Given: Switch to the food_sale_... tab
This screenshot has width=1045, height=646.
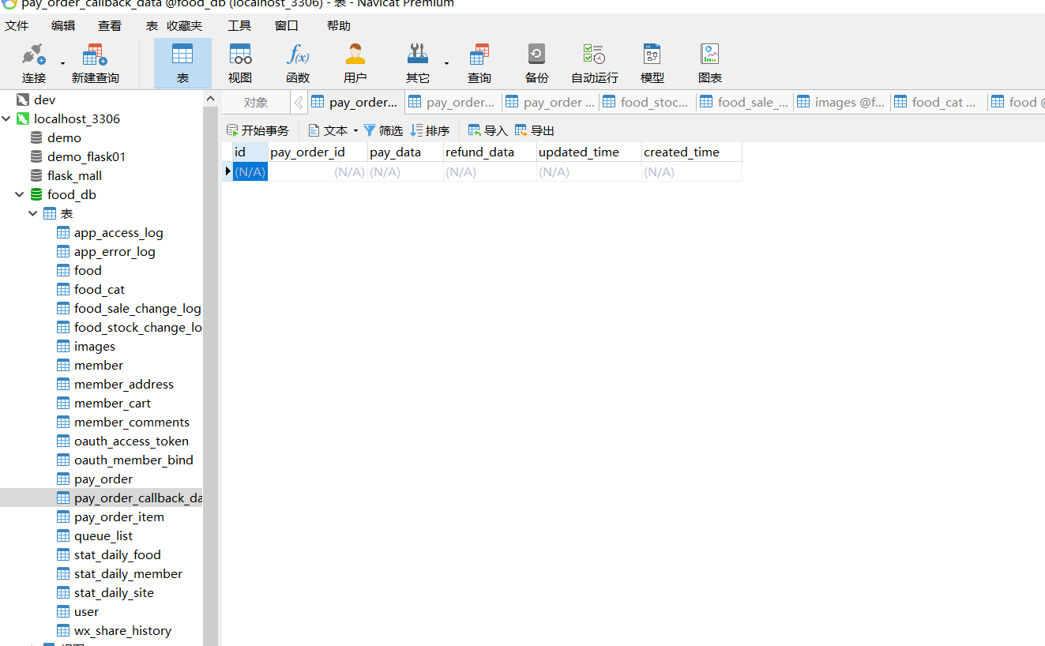Looking at the screenshot, I should click(x=744, y=102).
